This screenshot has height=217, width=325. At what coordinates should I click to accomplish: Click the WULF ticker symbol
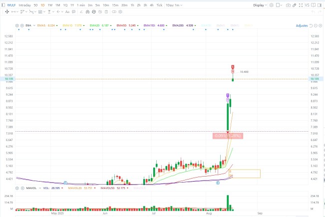11,5
